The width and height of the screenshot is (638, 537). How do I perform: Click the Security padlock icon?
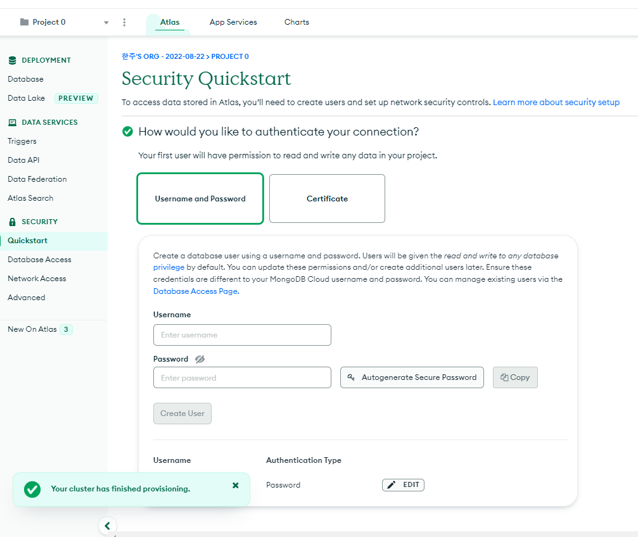pos(12,222)
